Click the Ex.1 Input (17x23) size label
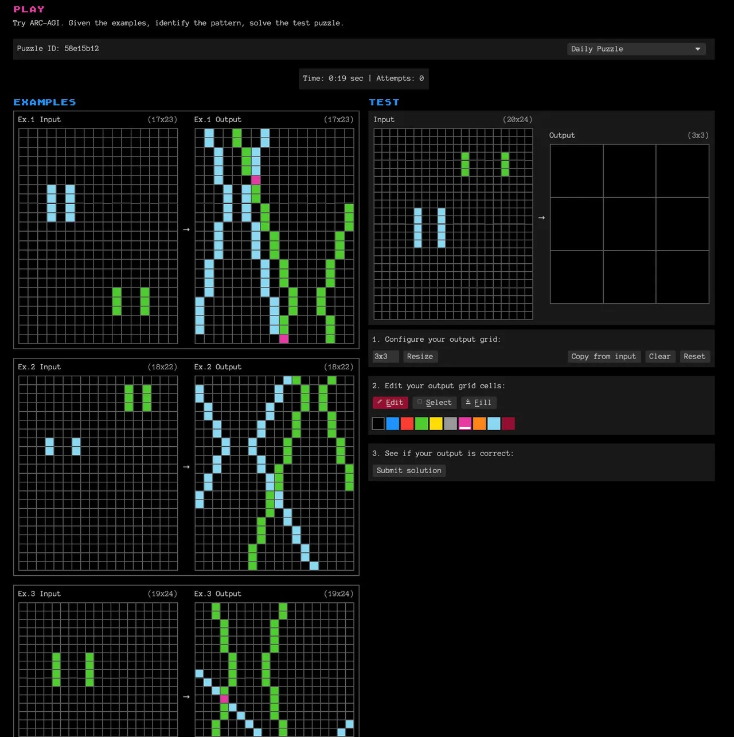The height and width of the screenshot is (737, 734). [x=162, y=119]
